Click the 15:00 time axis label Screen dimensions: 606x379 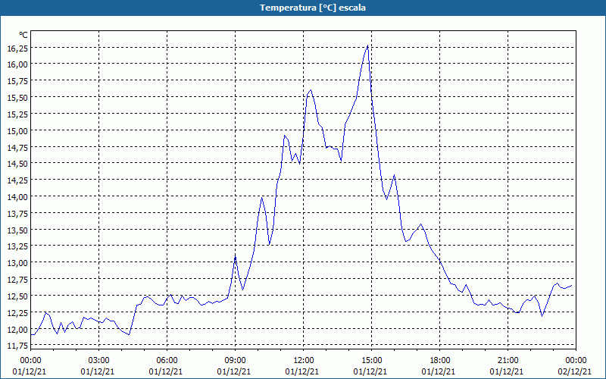coord(371,361)
